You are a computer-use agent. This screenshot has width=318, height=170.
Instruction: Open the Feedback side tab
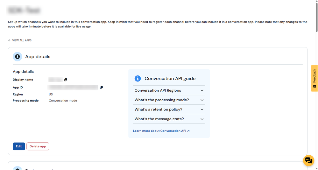pyautogui.click(x=314, y=78)
